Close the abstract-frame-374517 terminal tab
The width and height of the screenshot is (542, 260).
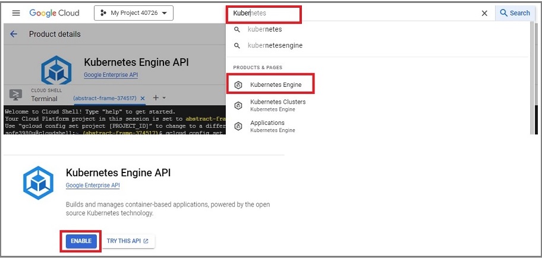(x=143, y=98)
